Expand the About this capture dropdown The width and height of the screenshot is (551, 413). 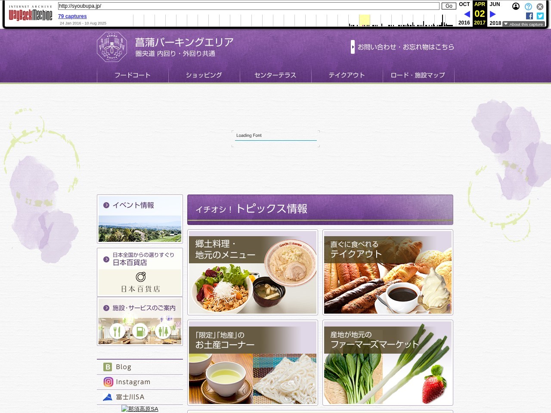click(x=523, y=25)
